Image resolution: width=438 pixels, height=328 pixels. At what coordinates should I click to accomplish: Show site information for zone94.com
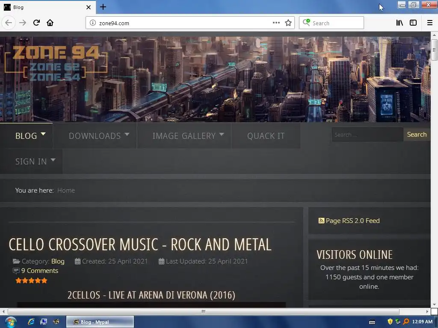93,23
